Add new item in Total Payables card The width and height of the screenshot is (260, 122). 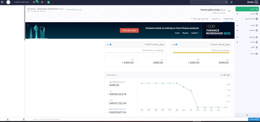(109, 44)
